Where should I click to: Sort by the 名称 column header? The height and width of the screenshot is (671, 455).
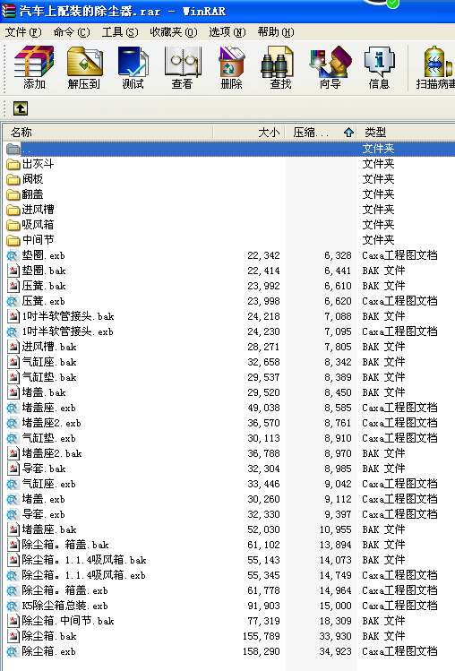pos(107,133)
